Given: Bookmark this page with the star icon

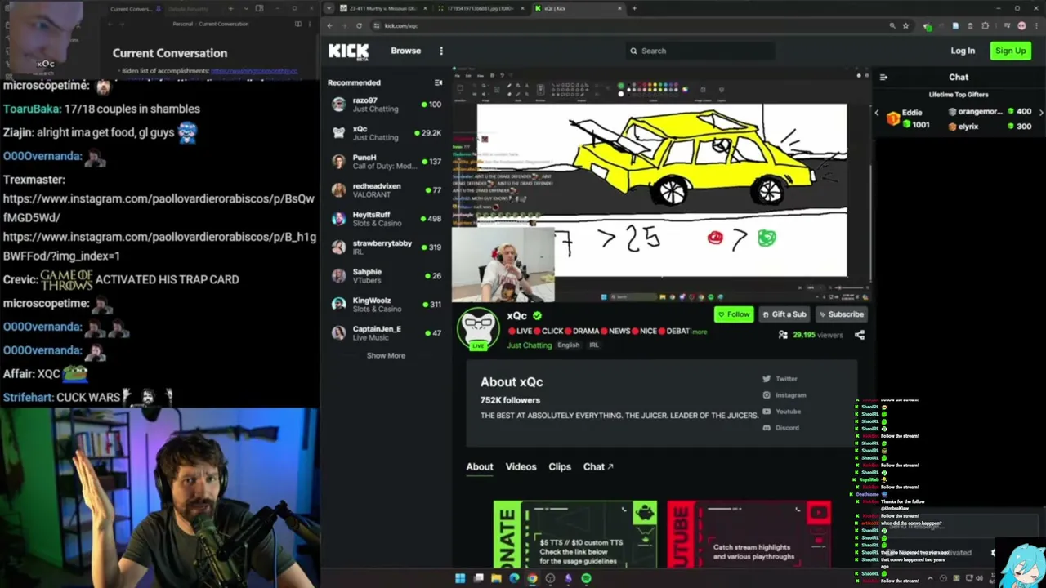Looking at the screenshot, I should [905, 25].
